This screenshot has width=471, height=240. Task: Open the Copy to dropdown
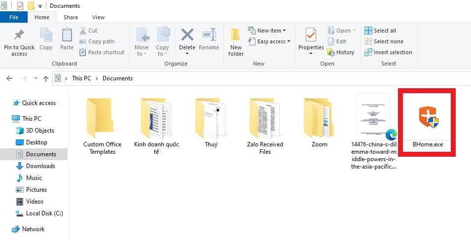click(162, 42)
